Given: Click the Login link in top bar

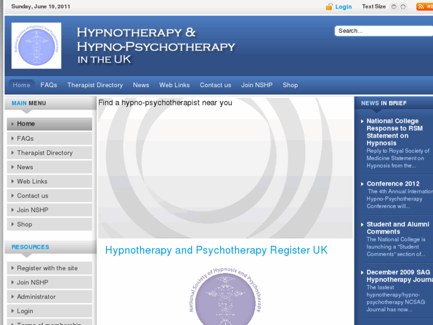Looking at the screenshot, I should pos(343,7).
